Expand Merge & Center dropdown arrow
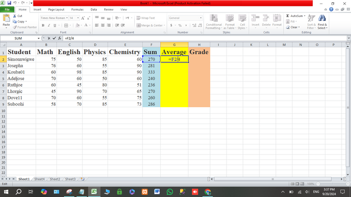The image size is (351, 197). [x=165, y=26]
